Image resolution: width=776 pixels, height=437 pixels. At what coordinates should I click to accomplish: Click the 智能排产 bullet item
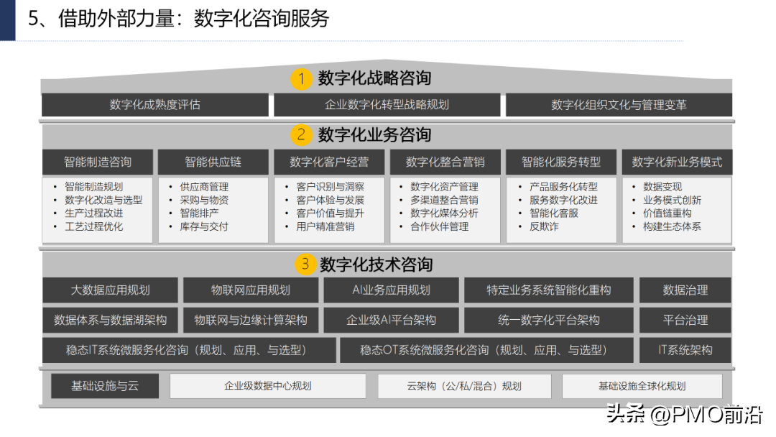[200, 213]
